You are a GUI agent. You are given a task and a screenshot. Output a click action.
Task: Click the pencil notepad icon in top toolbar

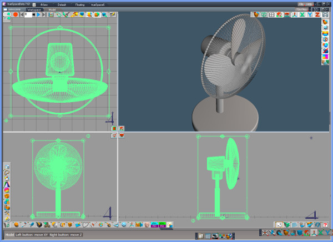click(112, 14)
